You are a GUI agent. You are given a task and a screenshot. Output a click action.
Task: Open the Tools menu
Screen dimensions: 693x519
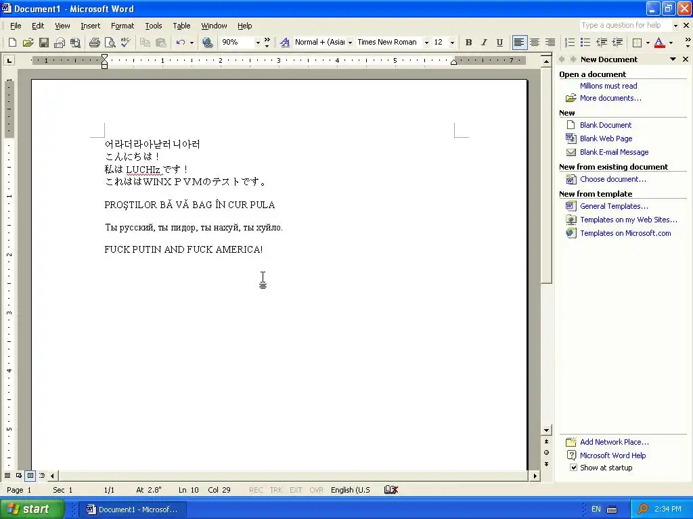pyautogui.click(x=154, y=26)
